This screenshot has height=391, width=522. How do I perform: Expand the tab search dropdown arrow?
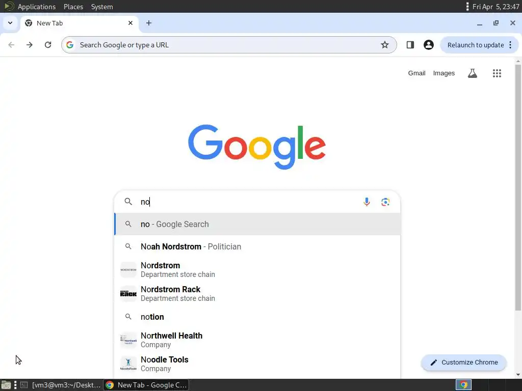[10, 23]
